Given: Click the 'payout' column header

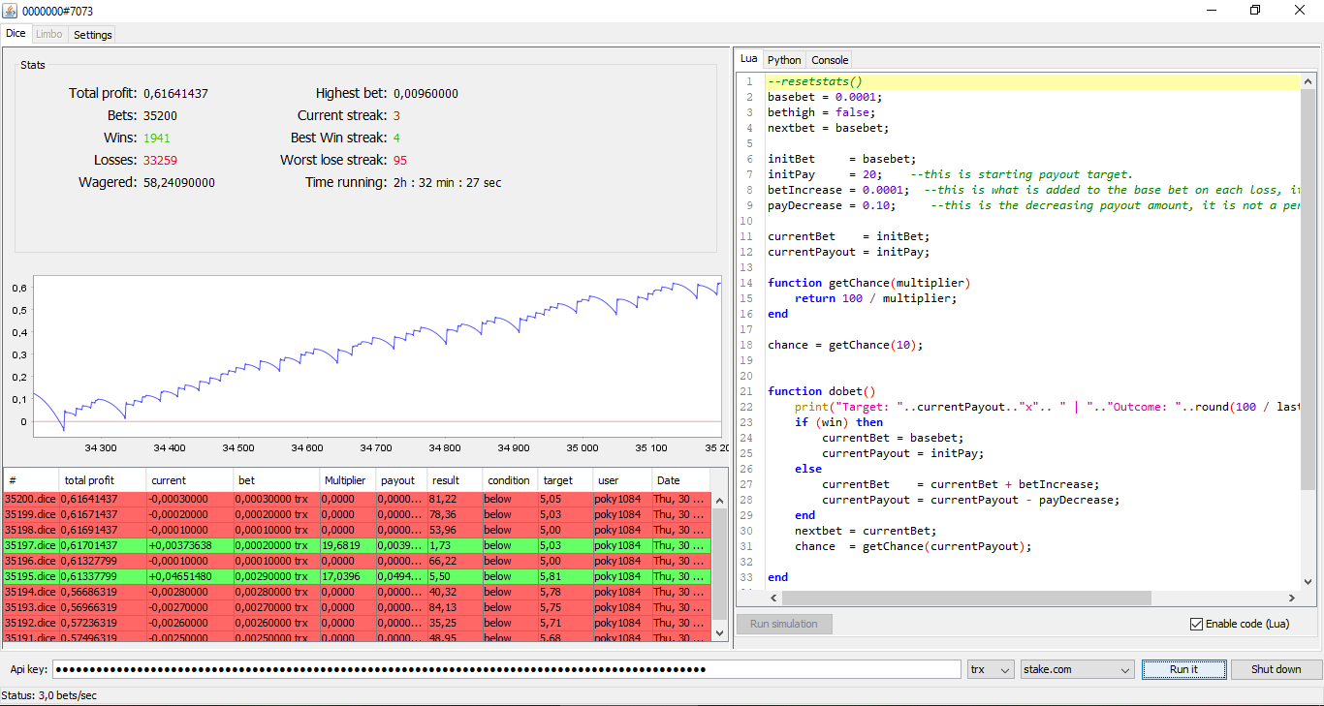Looking at the screenshot, I should click(401, 480).
